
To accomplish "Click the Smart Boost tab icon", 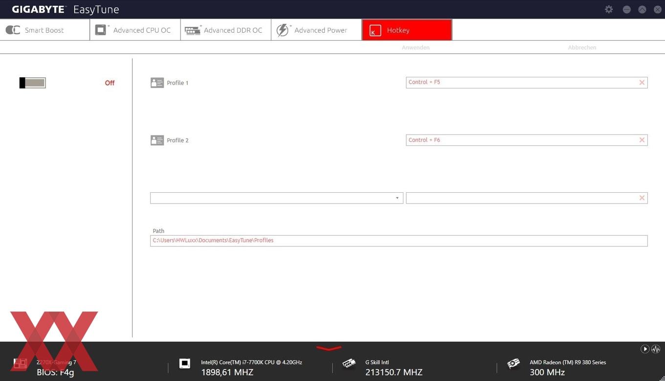I will [13, 30].
